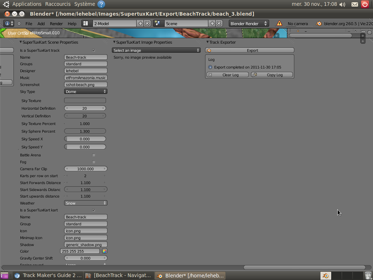This screenshot has width=373, height=280.
Task: Open the Render menu
Action: [x=56, y=24]
